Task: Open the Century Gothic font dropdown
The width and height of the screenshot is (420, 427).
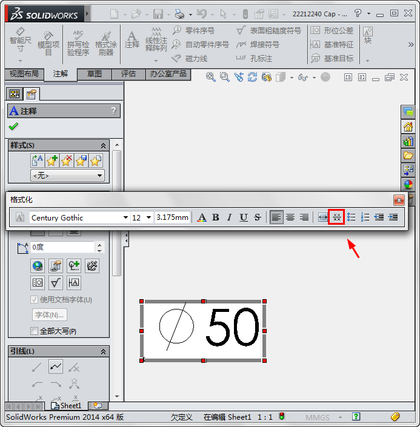Action: pyautogui.click(x=125, y=217)
